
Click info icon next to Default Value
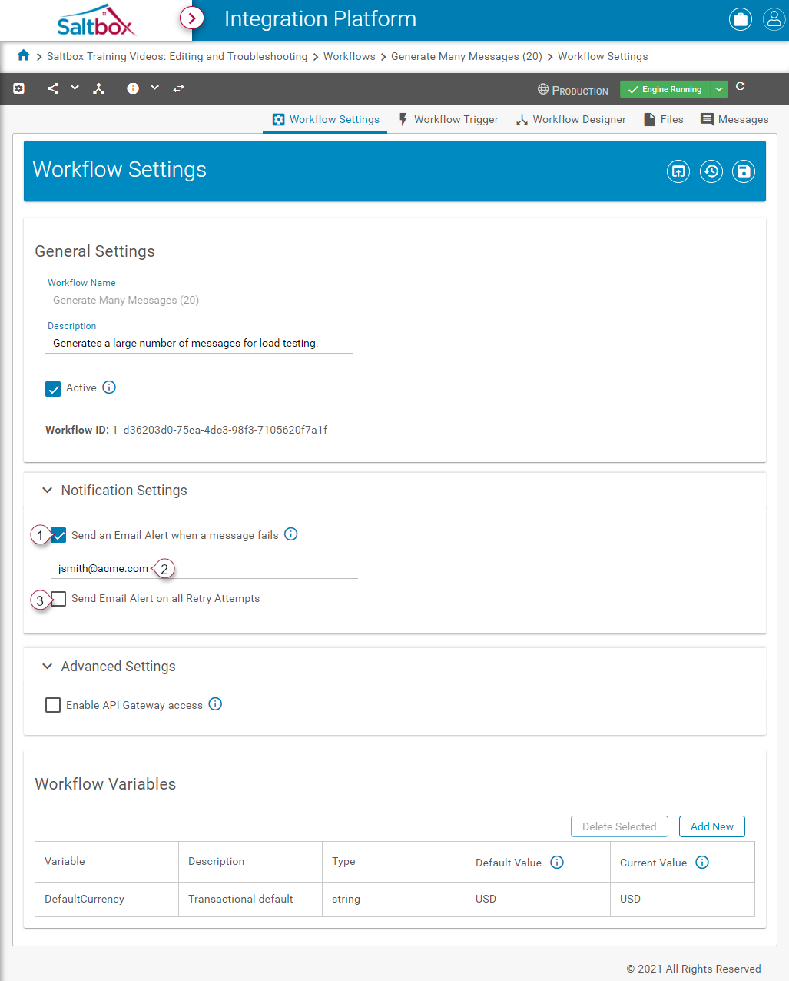click(x=558, y=863)
